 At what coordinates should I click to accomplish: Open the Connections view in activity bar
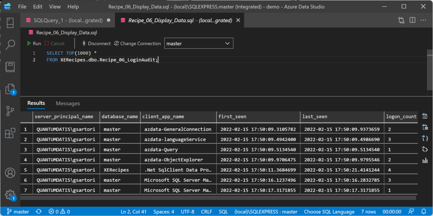point(10,22)
